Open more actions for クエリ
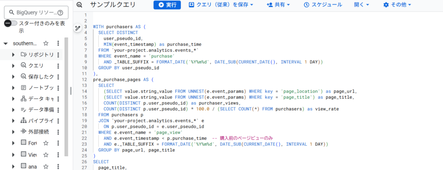Image resolution: width=443 pixels, height=170 pixels. 58,66
